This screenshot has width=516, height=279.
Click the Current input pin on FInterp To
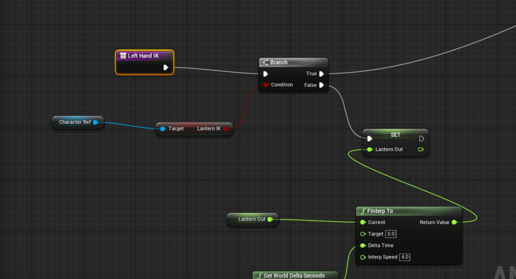(x=363, y=222)
